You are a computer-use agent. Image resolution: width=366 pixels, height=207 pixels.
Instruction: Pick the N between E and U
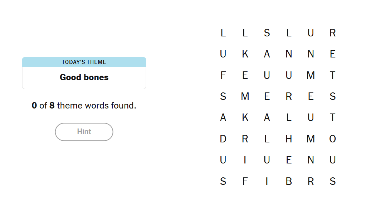tap(311, 160)
